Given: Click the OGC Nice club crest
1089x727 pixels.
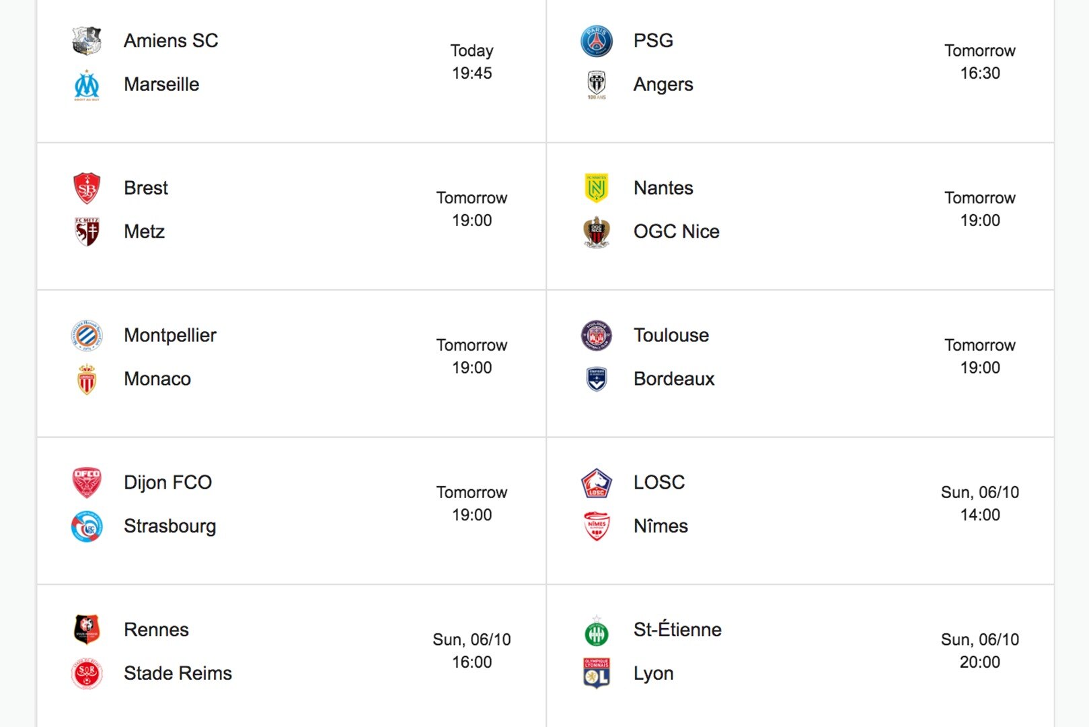Looking at the screenshot, I should click(595, 231).
